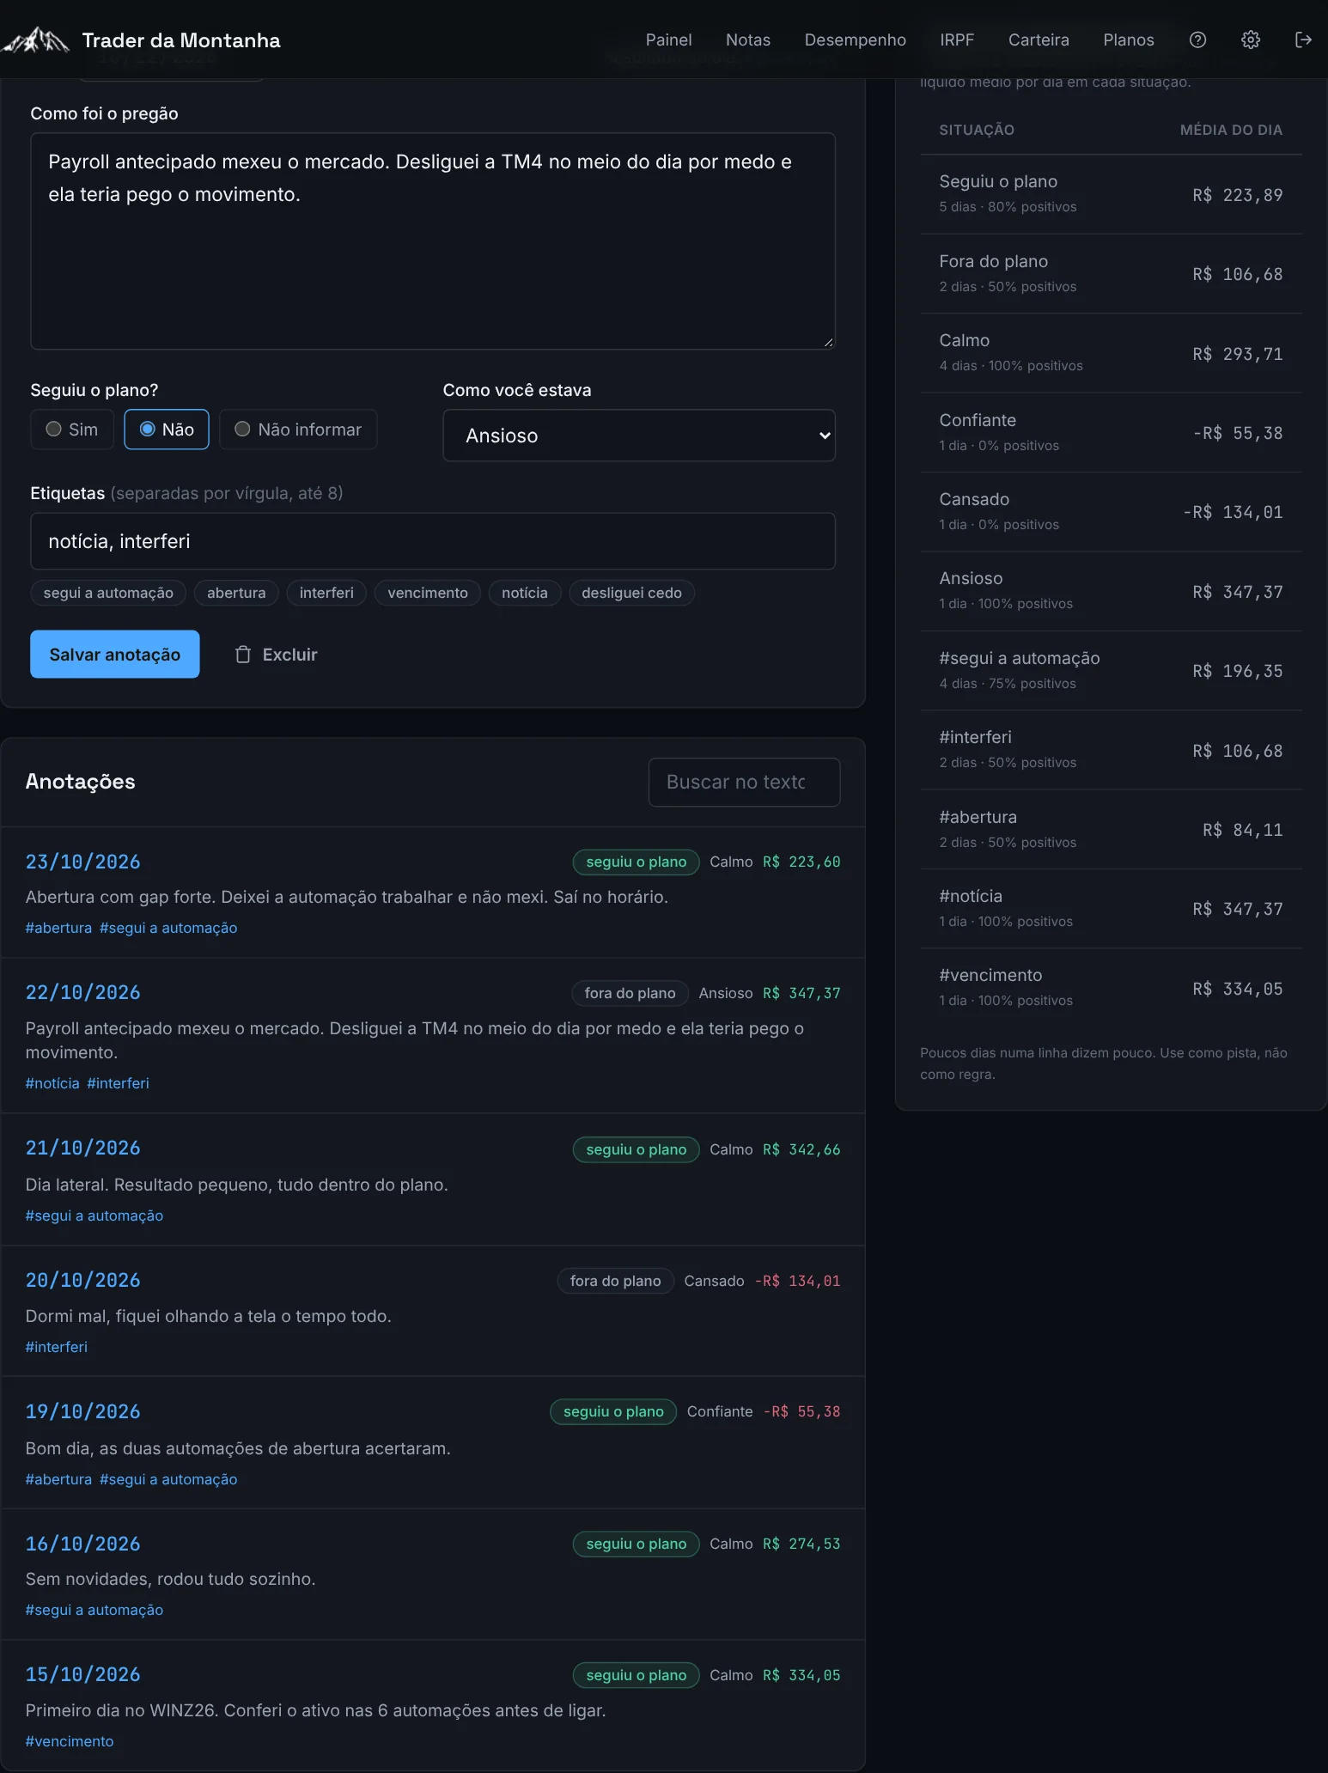Open the 19/10/2026 note entry
Viewport: 1328px width, 1773px height.
click(x=433, y=1443)
